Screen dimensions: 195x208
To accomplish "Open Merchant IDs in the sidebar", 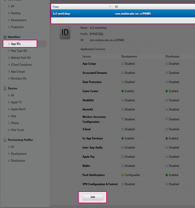I will click(x=18, y=79).
